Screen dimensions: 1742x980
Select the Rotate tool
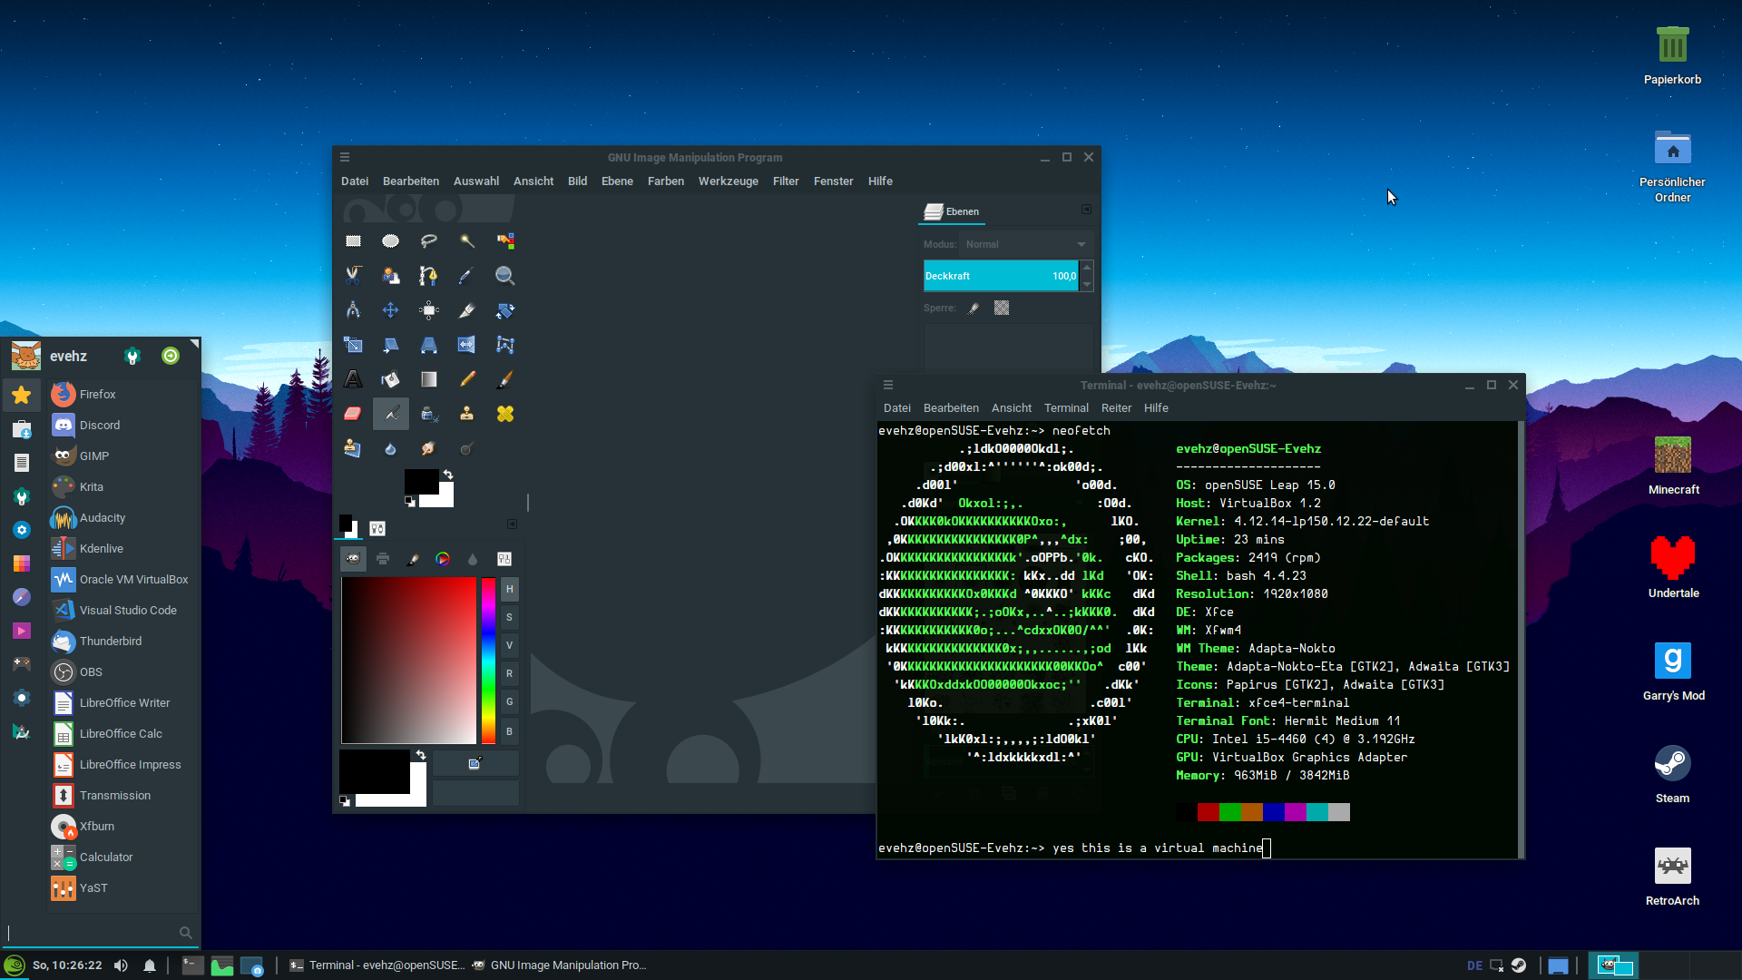point(505,310)
